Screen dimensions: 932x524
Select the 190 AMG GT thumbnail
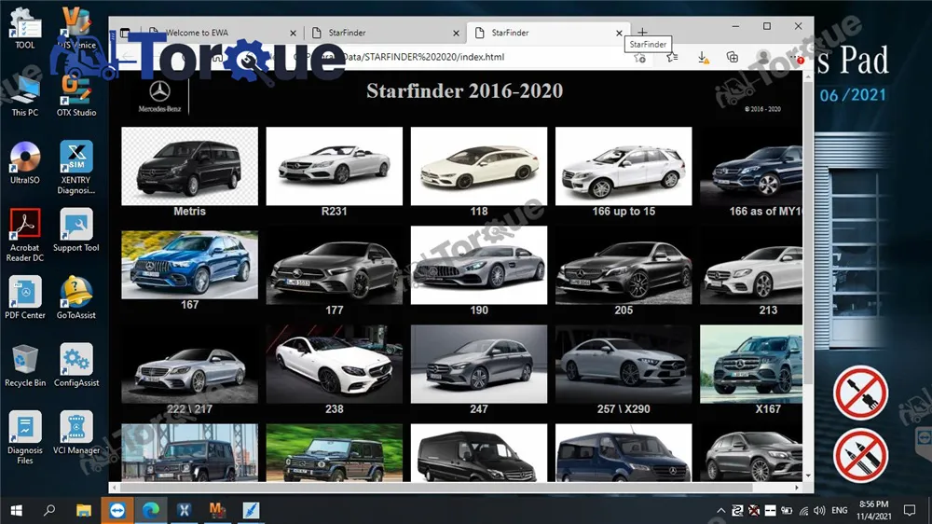point(478,266)
